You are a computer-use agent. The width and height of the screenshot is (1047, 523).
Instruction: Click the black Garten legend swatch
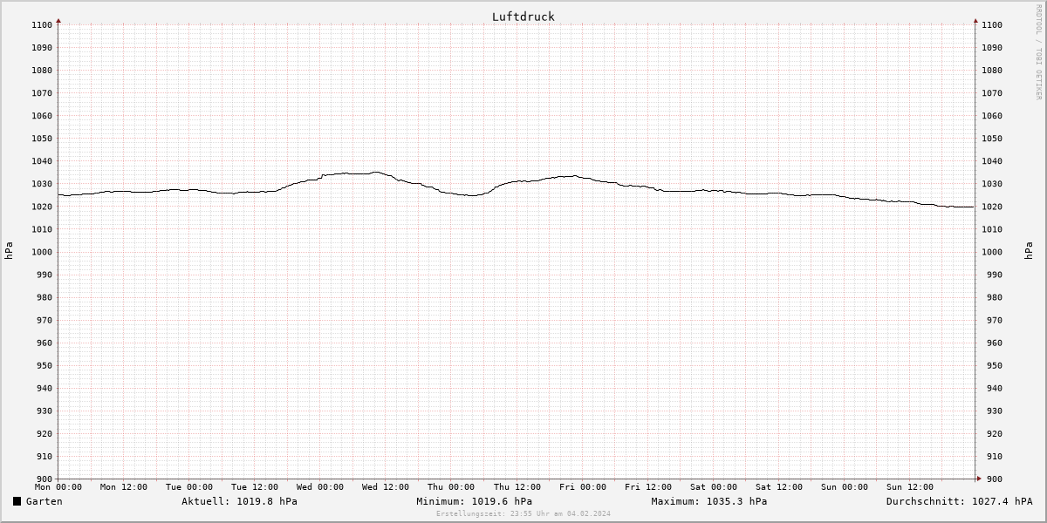(17, 501)
